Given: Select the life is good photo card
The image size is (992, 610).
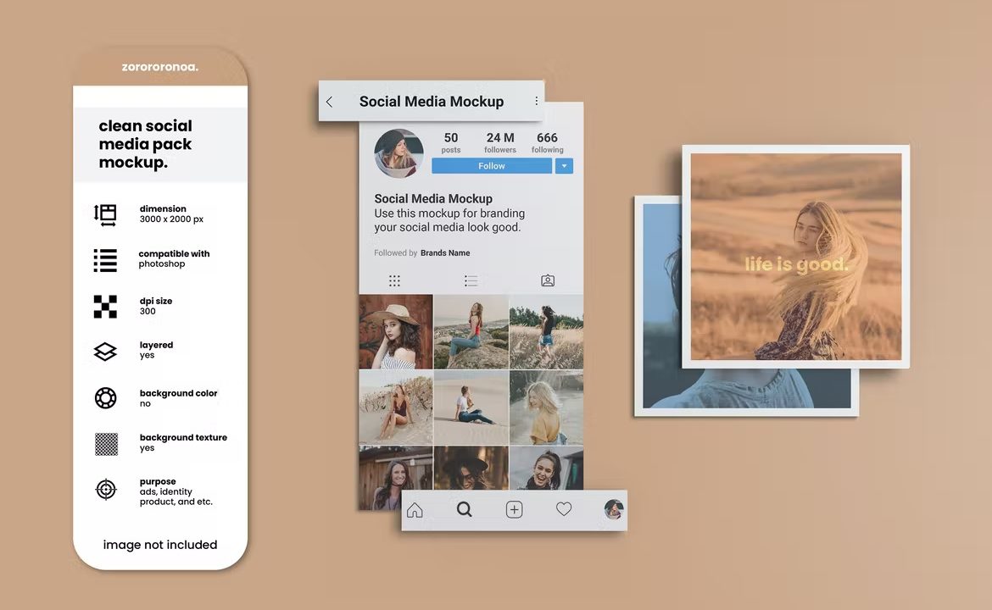Looking at the screenshot, I should [x=795, y=257].
